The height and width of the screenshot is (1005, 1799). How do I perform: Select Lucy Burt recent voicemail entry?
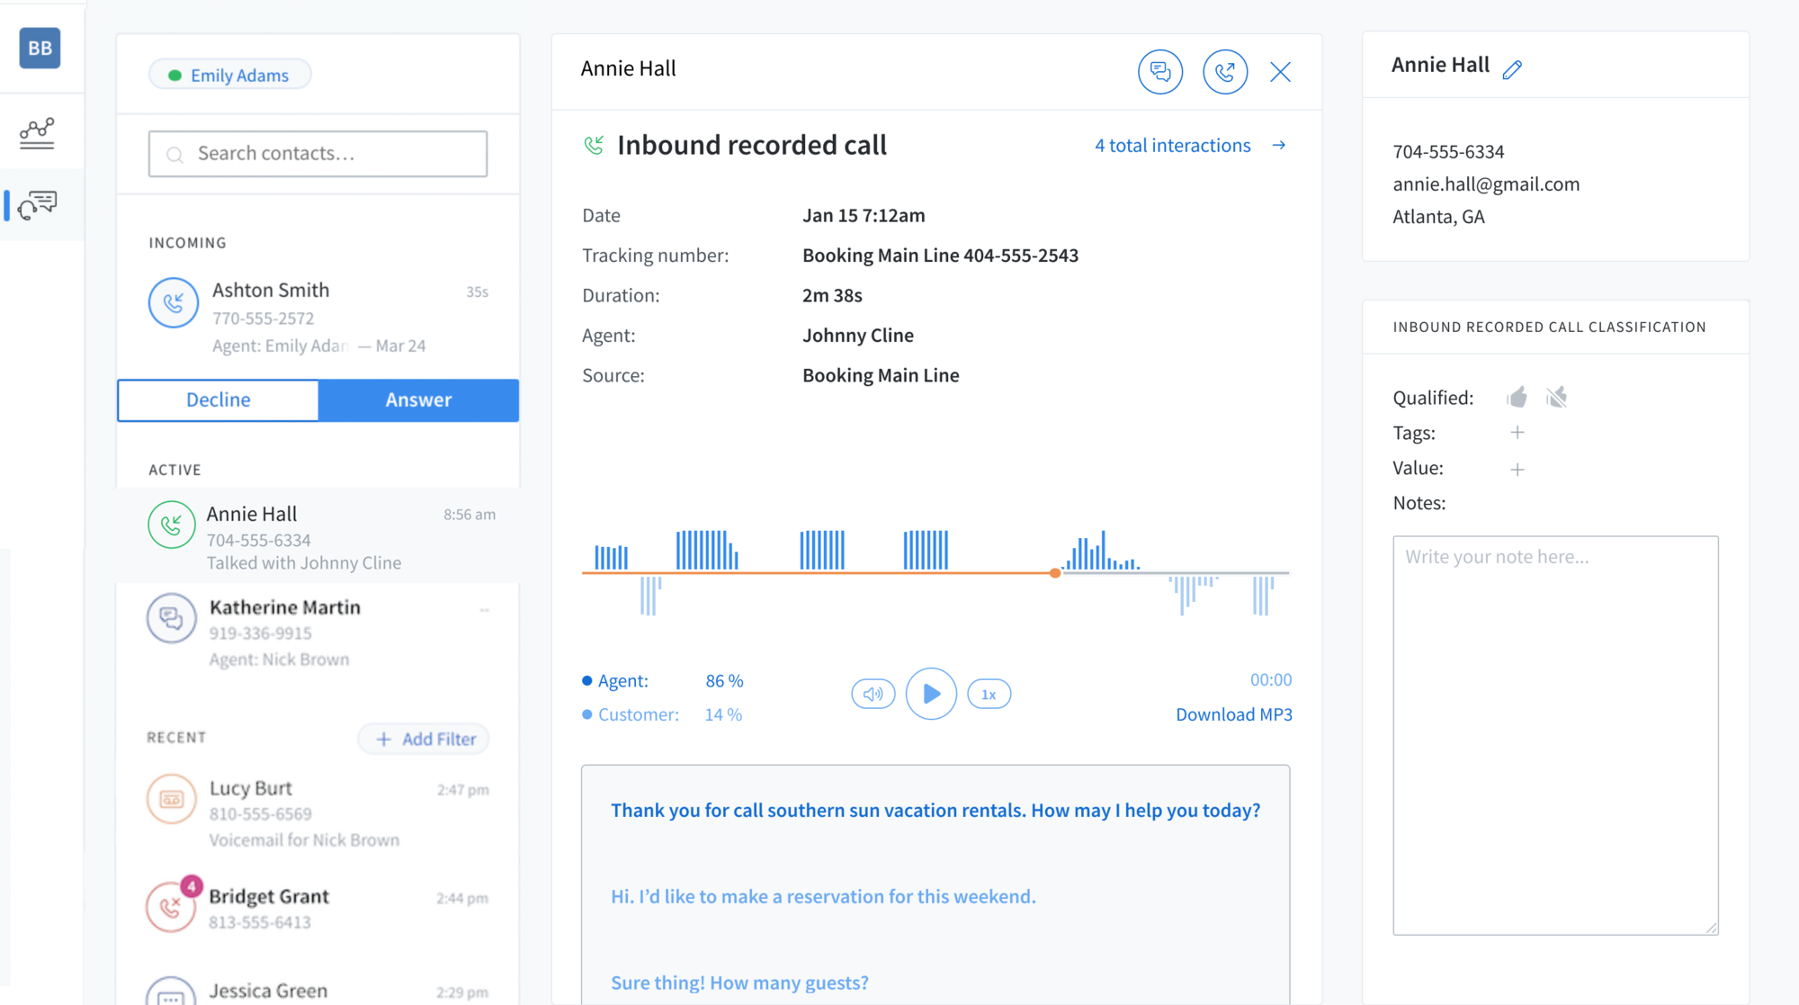318,812
